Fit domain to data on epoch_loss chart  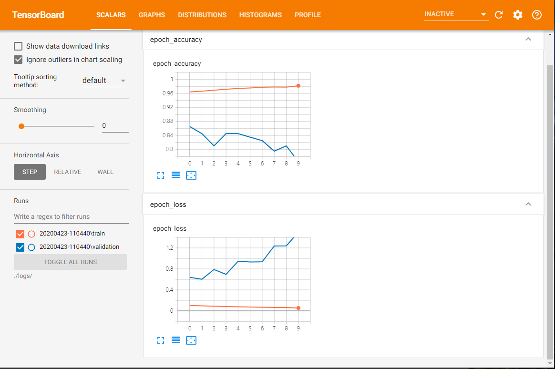click(191, 340)
